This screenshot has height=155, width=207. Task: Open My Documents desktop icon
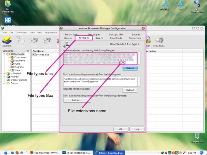(x=8, y=6)
